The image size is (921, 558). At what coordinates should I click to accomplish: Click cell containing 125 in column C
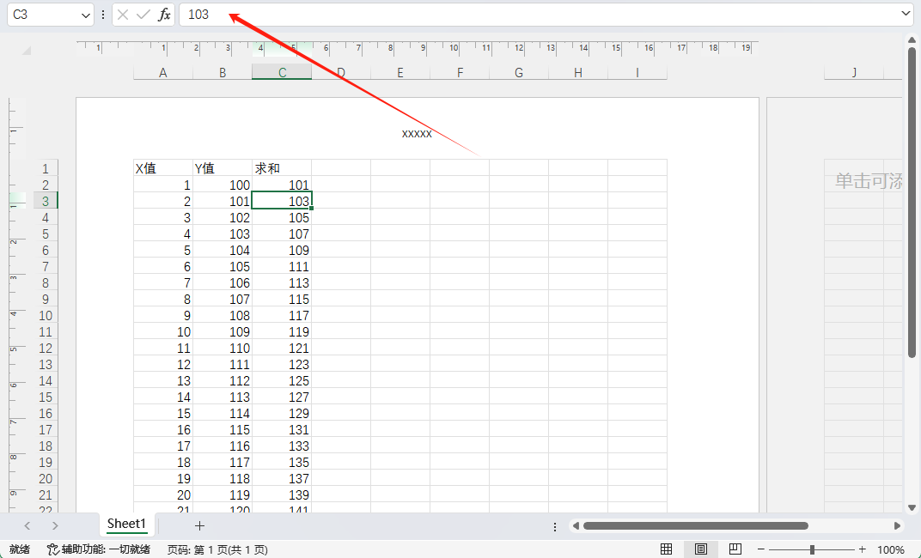(x=282, y=381)
